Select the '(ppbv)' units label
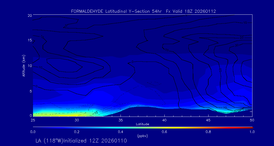This screenshot has height=146, width=274. [143, 136]
